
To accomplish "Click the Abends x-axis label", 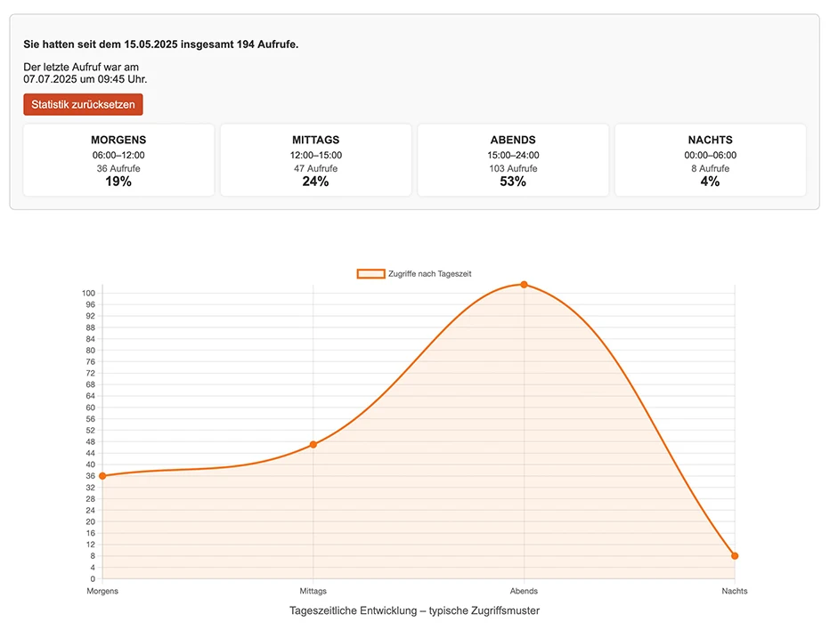I will coord(524,591).
